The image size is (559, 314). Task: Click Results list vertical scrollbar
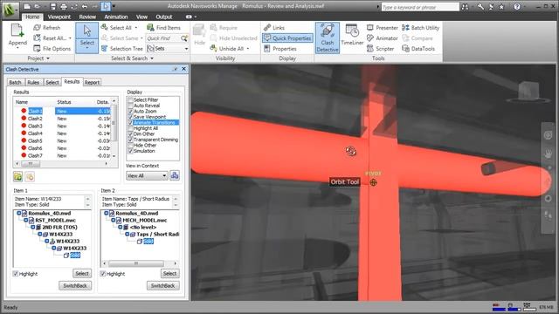coord(114,129)
